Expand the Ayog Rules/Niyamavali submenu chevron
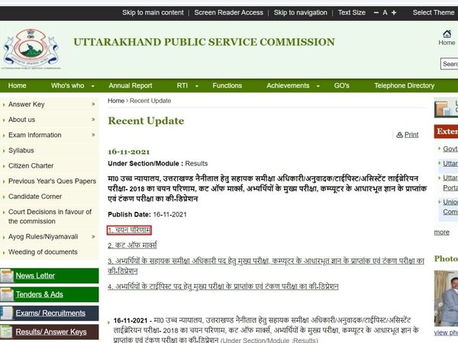Viewport: 458px width, 343px height. tap(93, 236)
